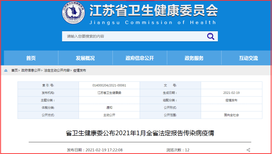The width and height of the screenshot is (272, 154).
Task: Open the 政府信息公开 navigation tab
Action: point(140,58)
